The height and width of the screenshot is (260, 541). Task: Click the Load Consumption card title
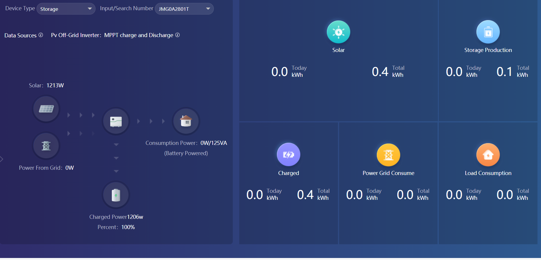tap(488, 173)
